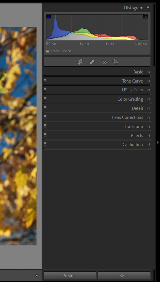This screenshot has width=160, height=282.
Task: Open the Calibration panel title
Action: pyautogui.click(x=133, y=145)
